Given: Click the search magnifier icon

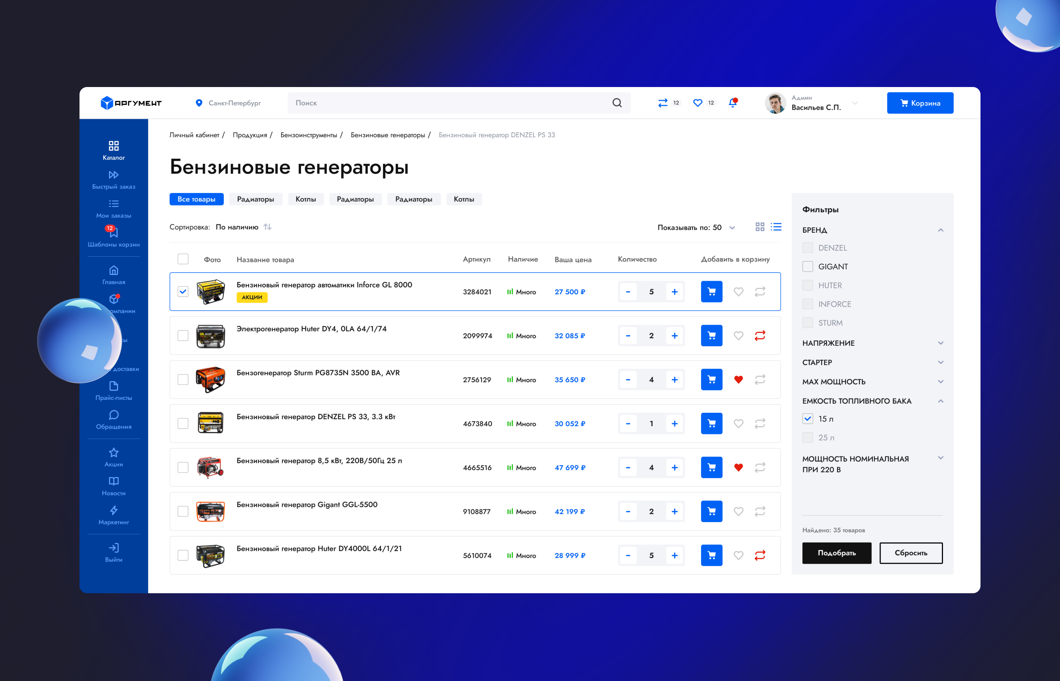Looking at the screenshot, I should (617, 103).
